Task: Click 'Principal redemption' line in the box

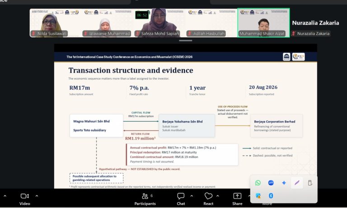Action: (x=163, y=153)
